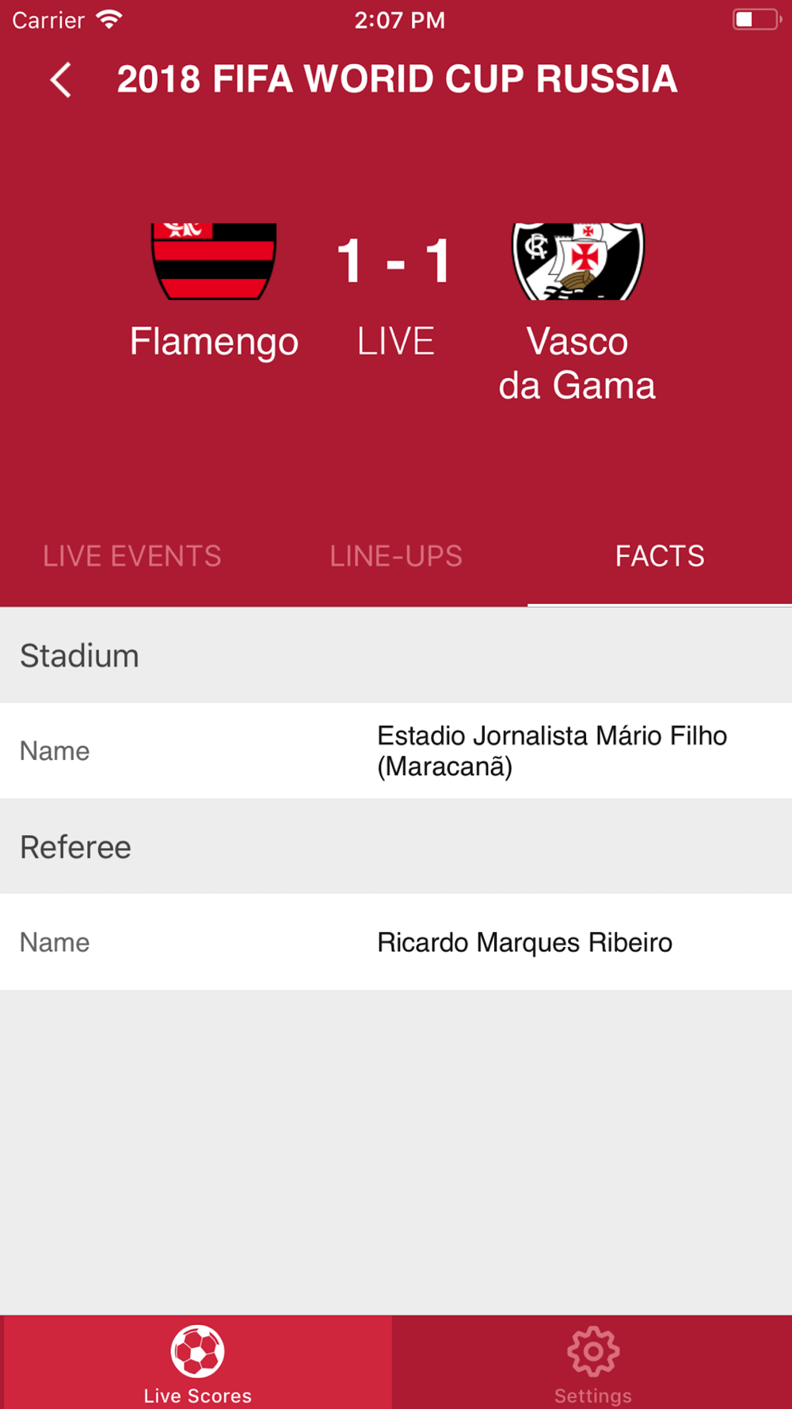Select the Flamengo team name
Image resolution: width=792 pixels, height=1409 pixels.
click(x=214, y=342)
